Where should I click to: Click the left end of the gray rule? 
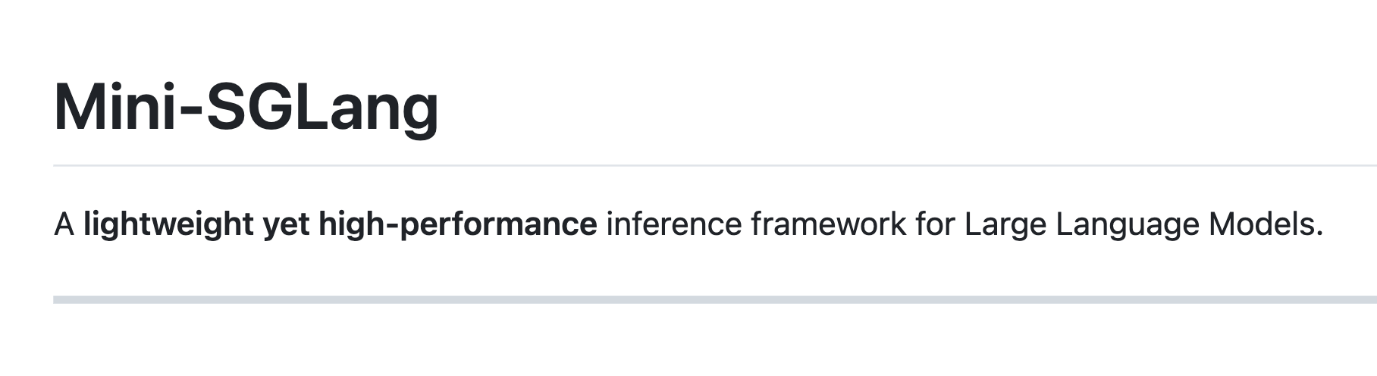coord(59,299)
